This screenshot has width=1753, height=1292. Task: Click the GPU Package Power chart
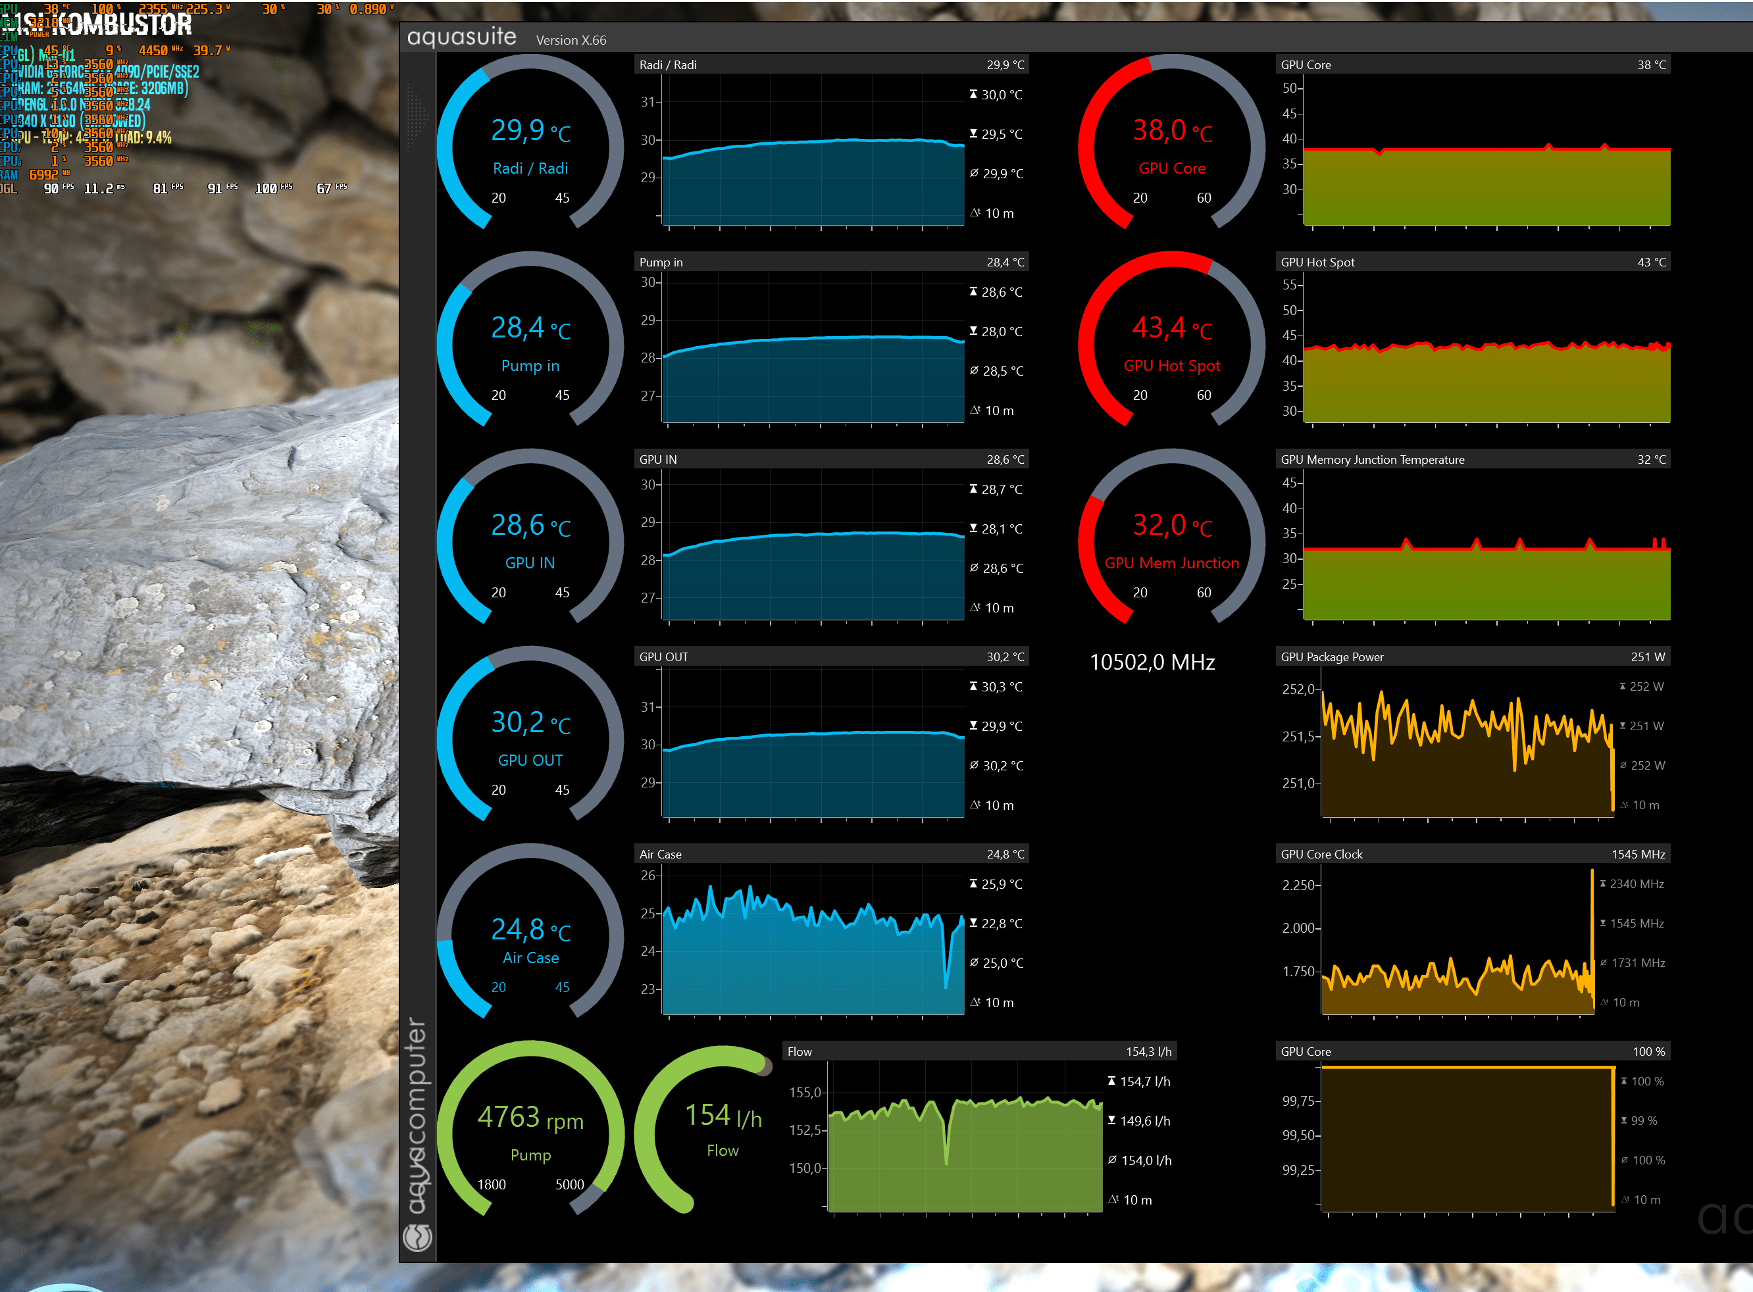(x=1467, y=747)
